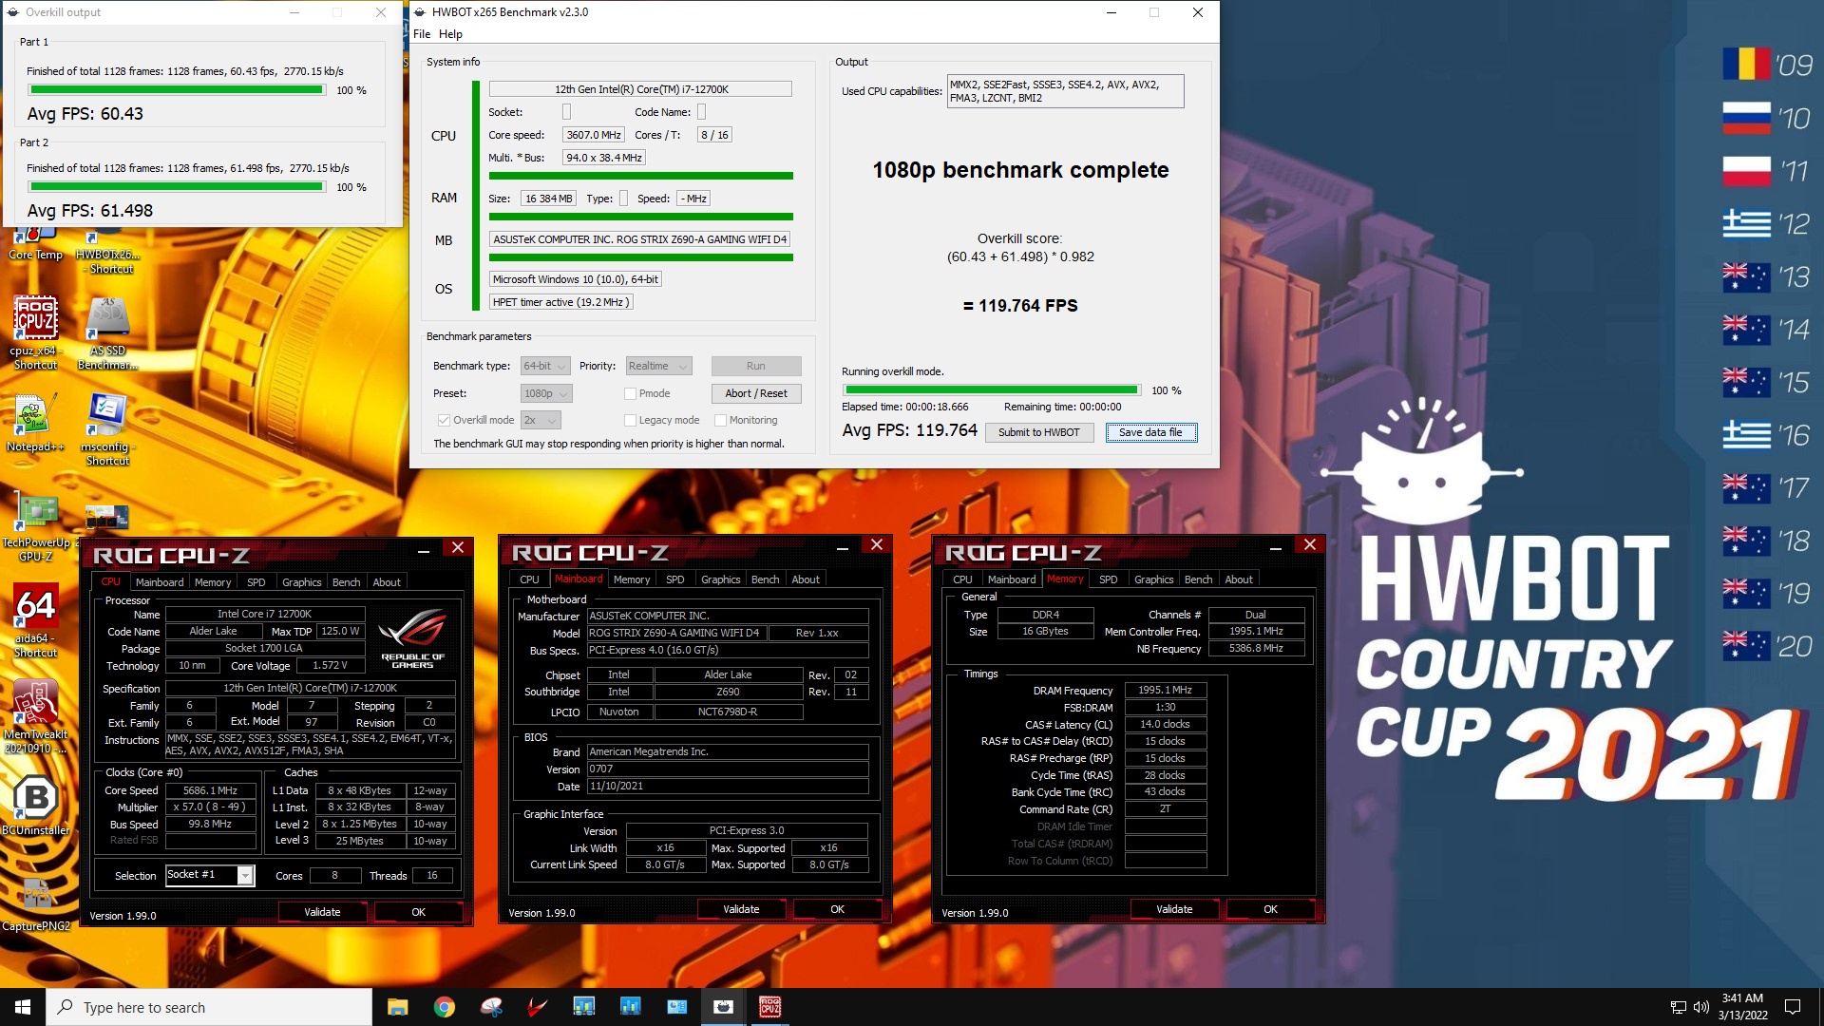The width and height of the screenshot is (1824, 1026).
Task: Open MemTweakIt desktop icon
Action: click(x=35, y=716)
